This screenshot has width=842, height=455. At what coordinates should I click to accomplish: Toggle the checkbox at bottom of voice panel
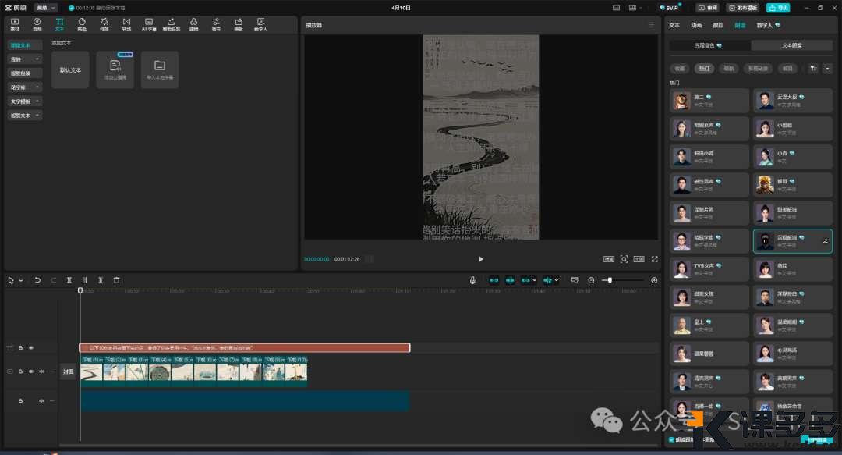[672, 440]
